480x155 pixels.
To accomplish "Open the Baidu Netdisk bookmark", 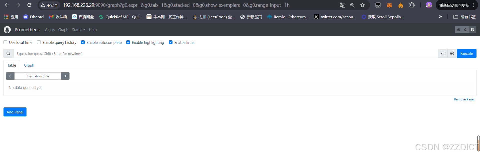I will pos(83,17).
